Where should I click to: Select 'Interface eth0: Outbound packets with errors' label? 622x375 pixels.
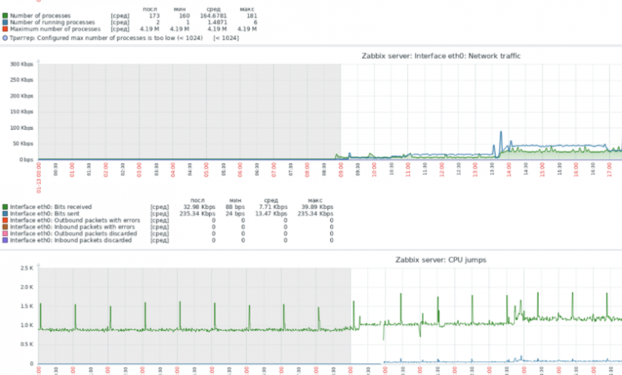pos(75,221)
